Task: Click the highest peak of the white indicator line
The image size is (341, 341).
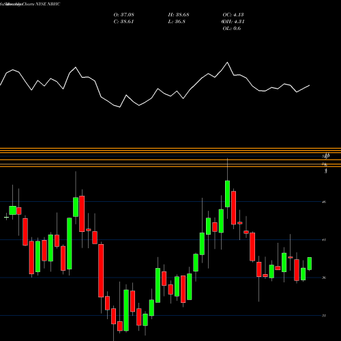Action: click(227, 62)
